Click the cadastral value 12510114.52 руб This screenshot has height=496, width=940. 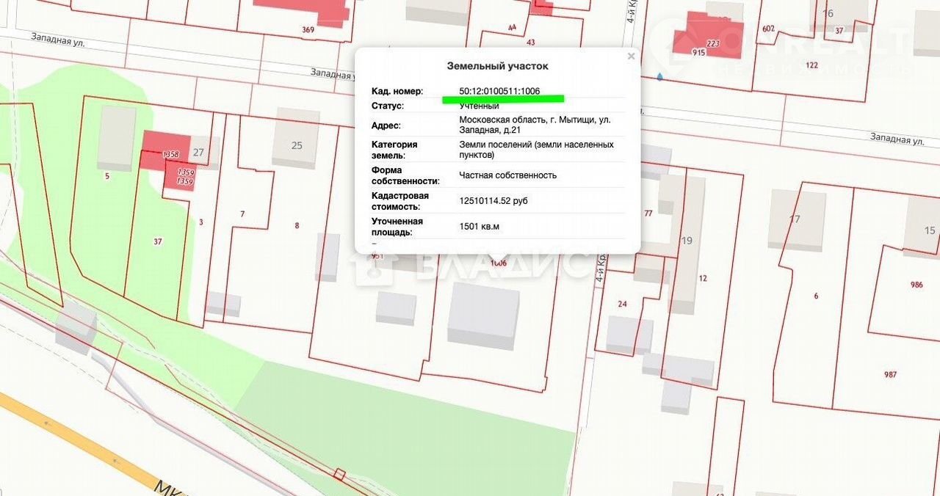493,200
